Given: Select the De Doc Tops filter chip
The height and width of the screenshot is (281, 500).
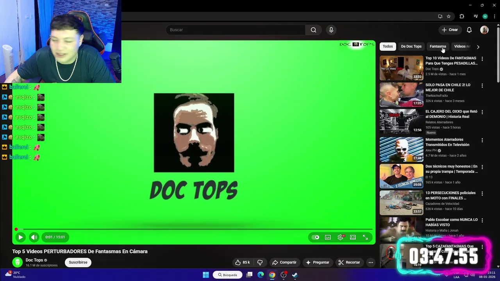Looking at the screenshot, I should click(x=411, y=46).
